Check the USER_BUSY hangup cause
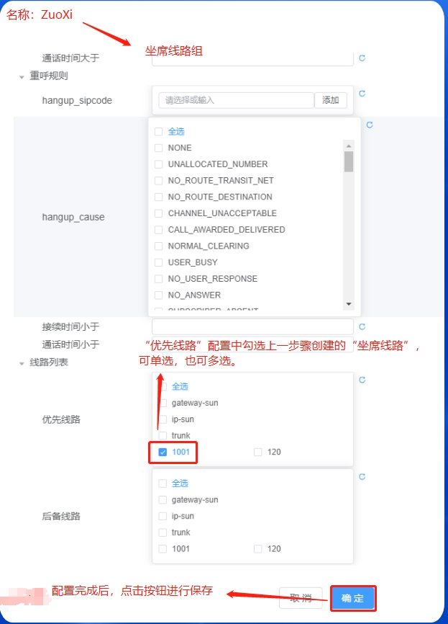 [158, 262]
